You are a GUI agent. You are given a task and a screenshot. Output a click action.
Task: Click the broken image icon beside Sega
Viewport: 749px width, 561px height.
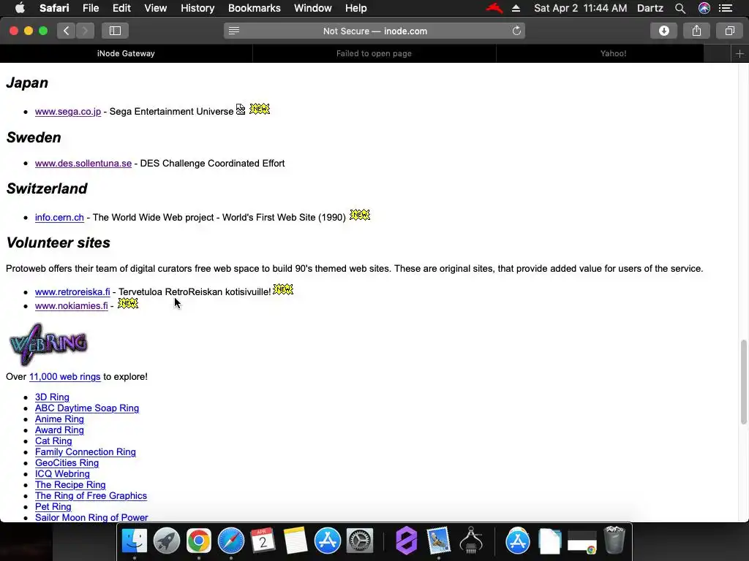click(241, 110)
